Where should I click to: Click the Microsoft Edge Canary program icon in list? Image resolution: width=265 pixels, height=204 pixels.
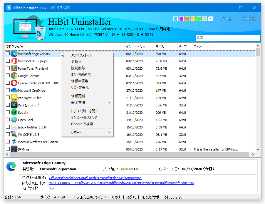pyautogui.click(x=14, y=53)
